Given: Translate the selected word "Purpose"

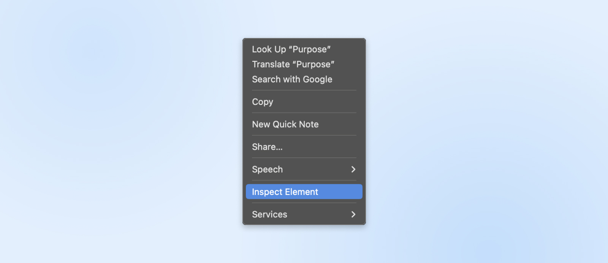Looking at the screenshot, I should (x=293, y=64).
